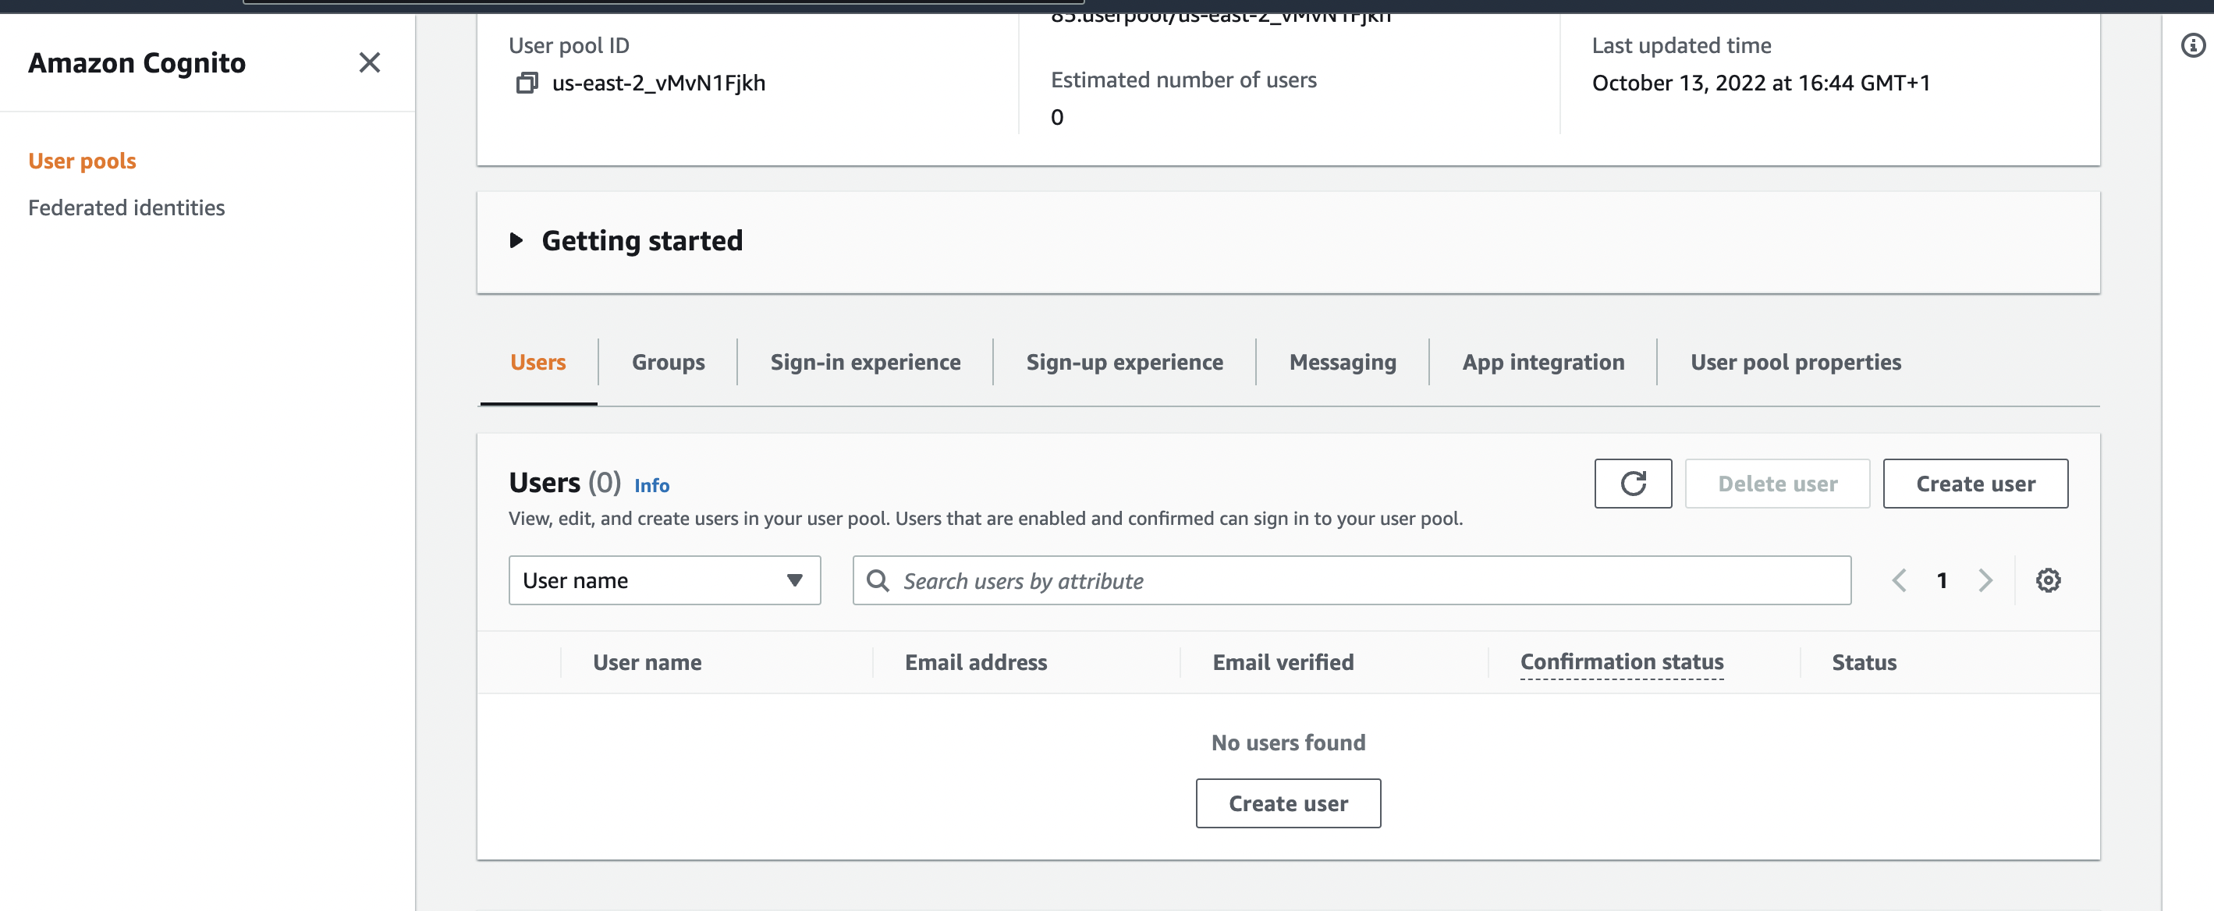Click the Email verified column header
This screenshot has width=2214, height=911.
tap(1283, 663)
